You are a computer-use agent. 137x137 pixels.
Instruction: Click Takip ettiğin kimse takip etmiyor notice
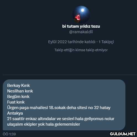click(x=81, y=50)
